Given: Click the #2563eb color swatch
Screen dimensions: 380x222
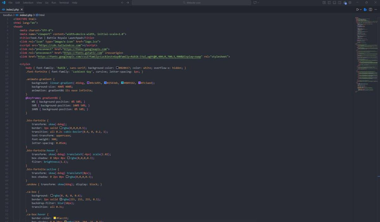Looking at the screenshot, I should [105, 83].
